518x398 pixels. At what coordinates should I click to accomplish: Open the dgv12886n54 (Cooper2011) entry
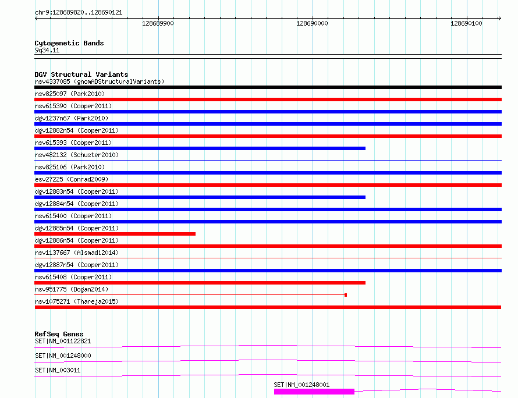pyautogui.click(x=77, y=240)
